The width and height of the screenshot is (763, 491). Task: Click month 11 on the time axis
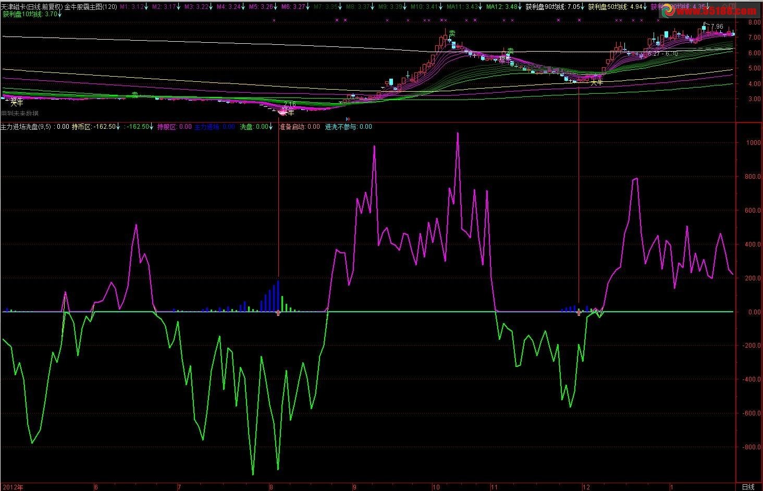tap(494, 487)
